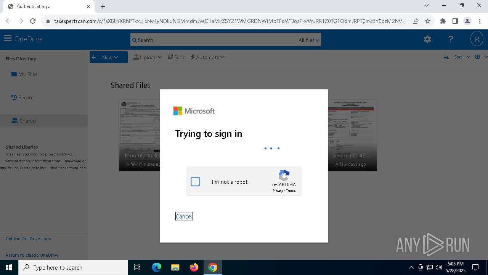This screenshot has width=488, height=275.
Task: Open Chrome three-dot menu
Action: [x=480, y=21]
